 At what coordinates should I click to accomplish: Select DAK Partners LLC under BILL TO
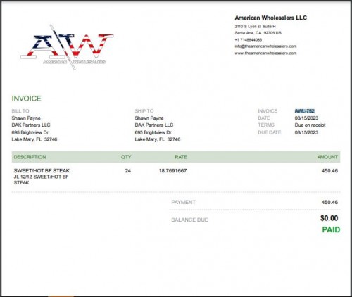(x=31, y=125)
